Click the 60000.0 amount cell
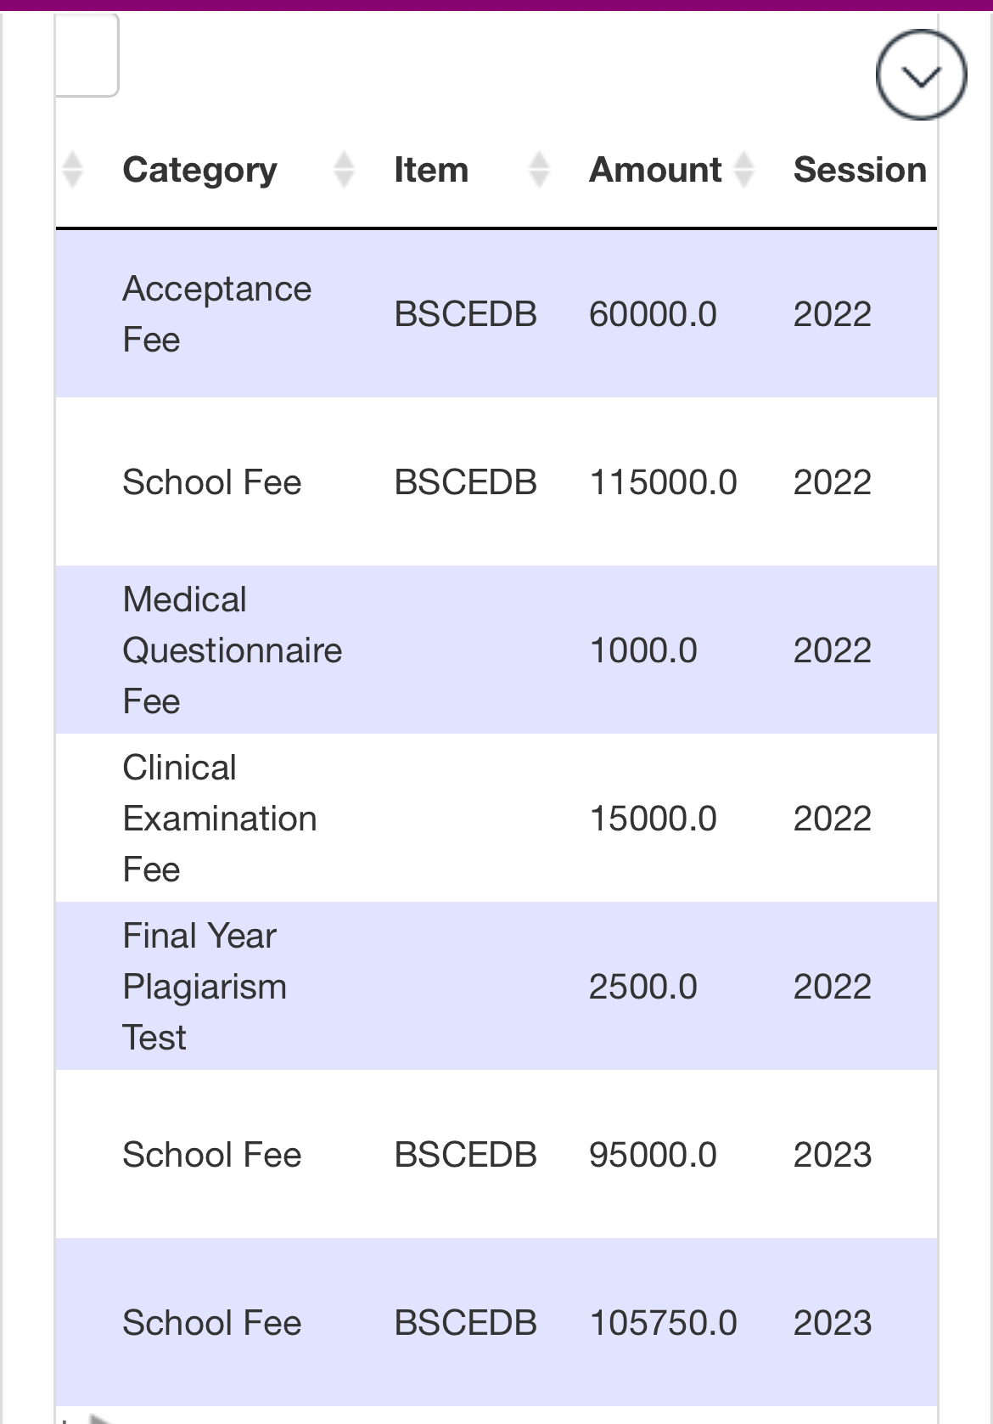Screen dimensions: 993x1424 653,314
